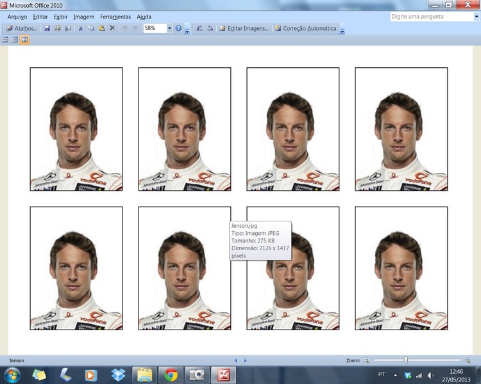481x384 pixels.
Task: Open the 'Digite uma pergunta' dropdown arrow
Action: pyautogui.click(x=475, y=17)
